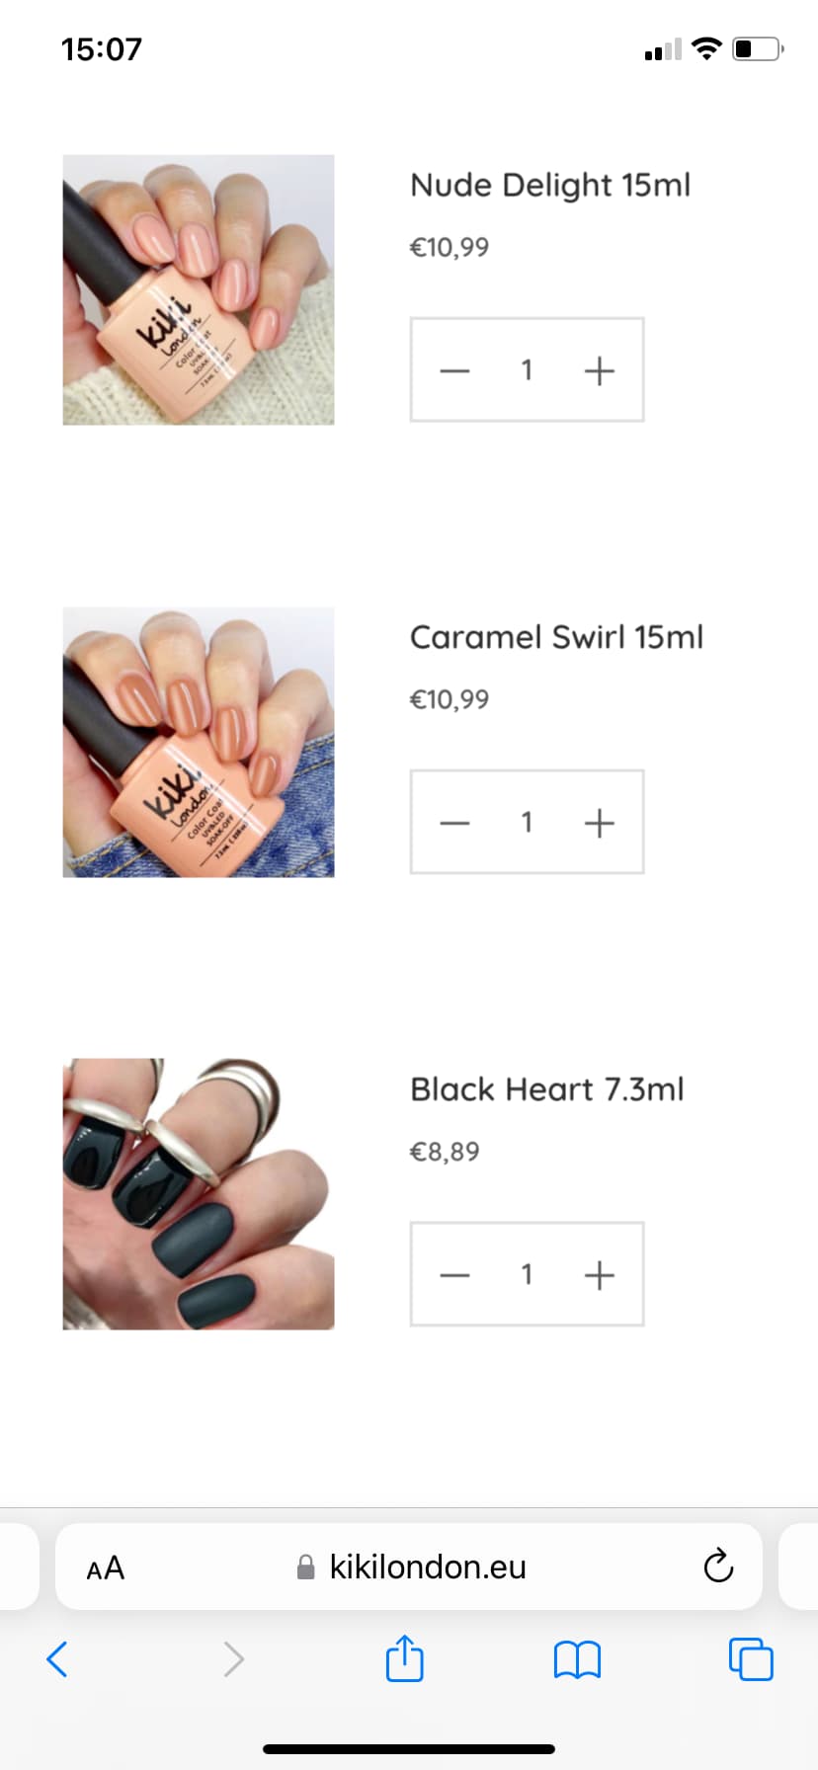Increase Nude Delight quantity with plus

pos(600,370)
